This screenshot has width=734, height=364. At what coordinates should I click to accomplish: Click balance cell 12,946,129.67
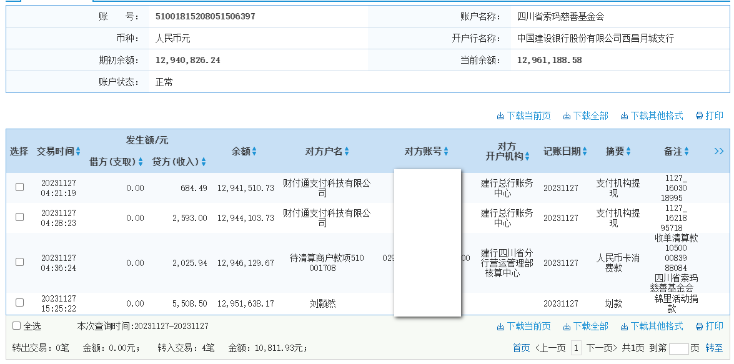pyautogui.click(x=245, y=263)
